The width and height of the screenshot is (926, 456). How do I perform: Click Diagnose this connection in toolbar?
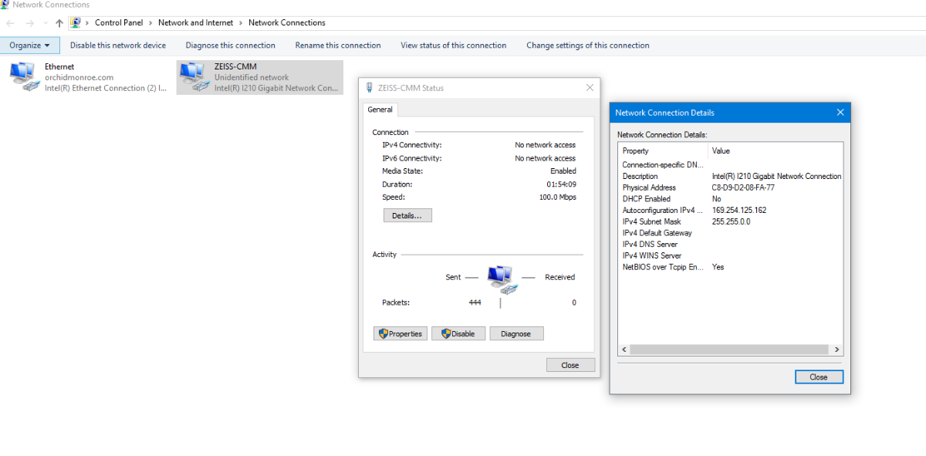[x=230, y=46]
